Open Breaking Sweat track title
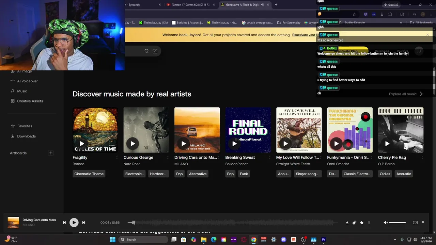436x245 pixels. coord(240,157)
